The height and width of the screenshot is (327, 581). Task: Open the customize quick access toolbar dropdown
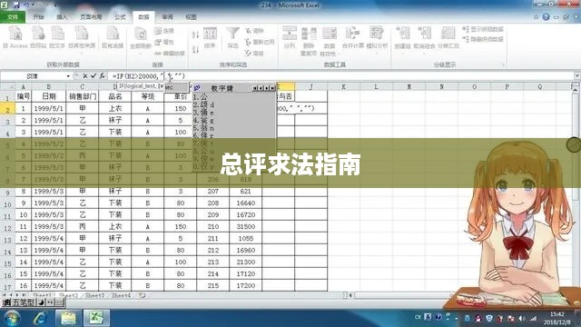click(55, 5)
